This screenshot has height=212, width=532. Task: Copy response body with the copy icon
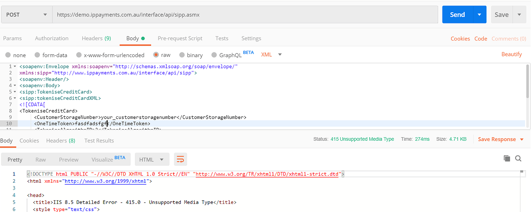[x=507, y=158]
